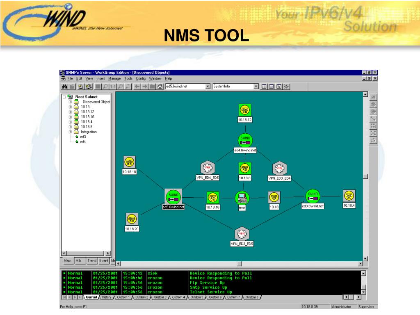This screenshot has width=420, height=315.
Task: Click the Supervisor status bar entry
Action: tap(366, 307)
